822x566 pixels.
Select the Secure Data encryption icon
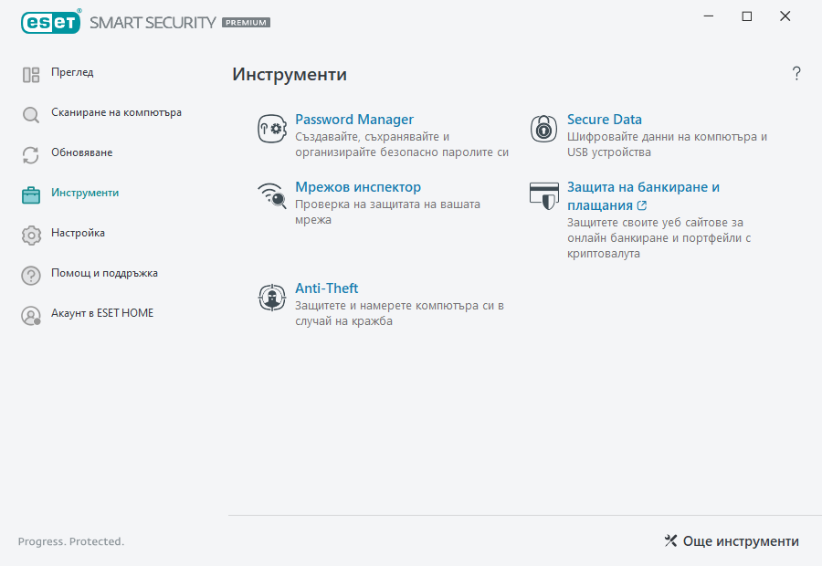point(543,128)
